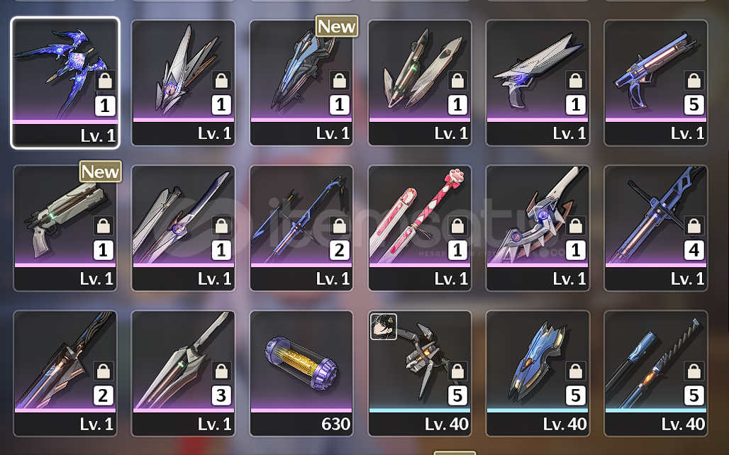Click the New badge on blue gauntlet weapon
729x455 pixels.
(337, 26)
